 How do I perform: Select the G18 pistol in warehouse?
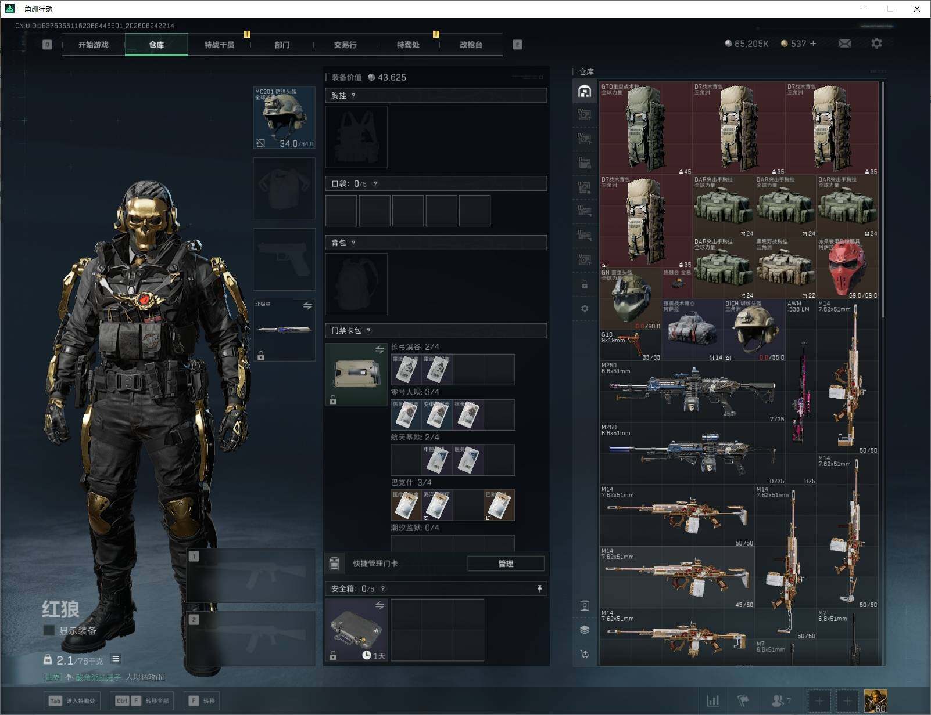pos(631,345)
